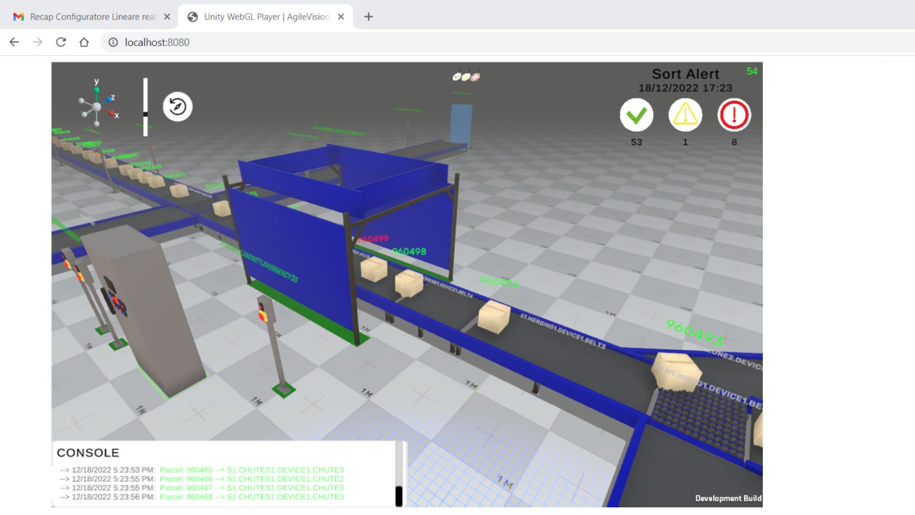Screen dimensions: 915x515
Task: Click the vertical zoom slider handle
Action: tap(146, 114)
